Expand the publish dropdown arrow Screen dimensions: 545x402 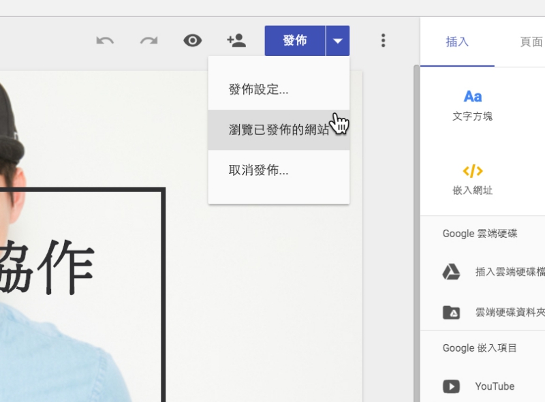[x=338, y=41]
